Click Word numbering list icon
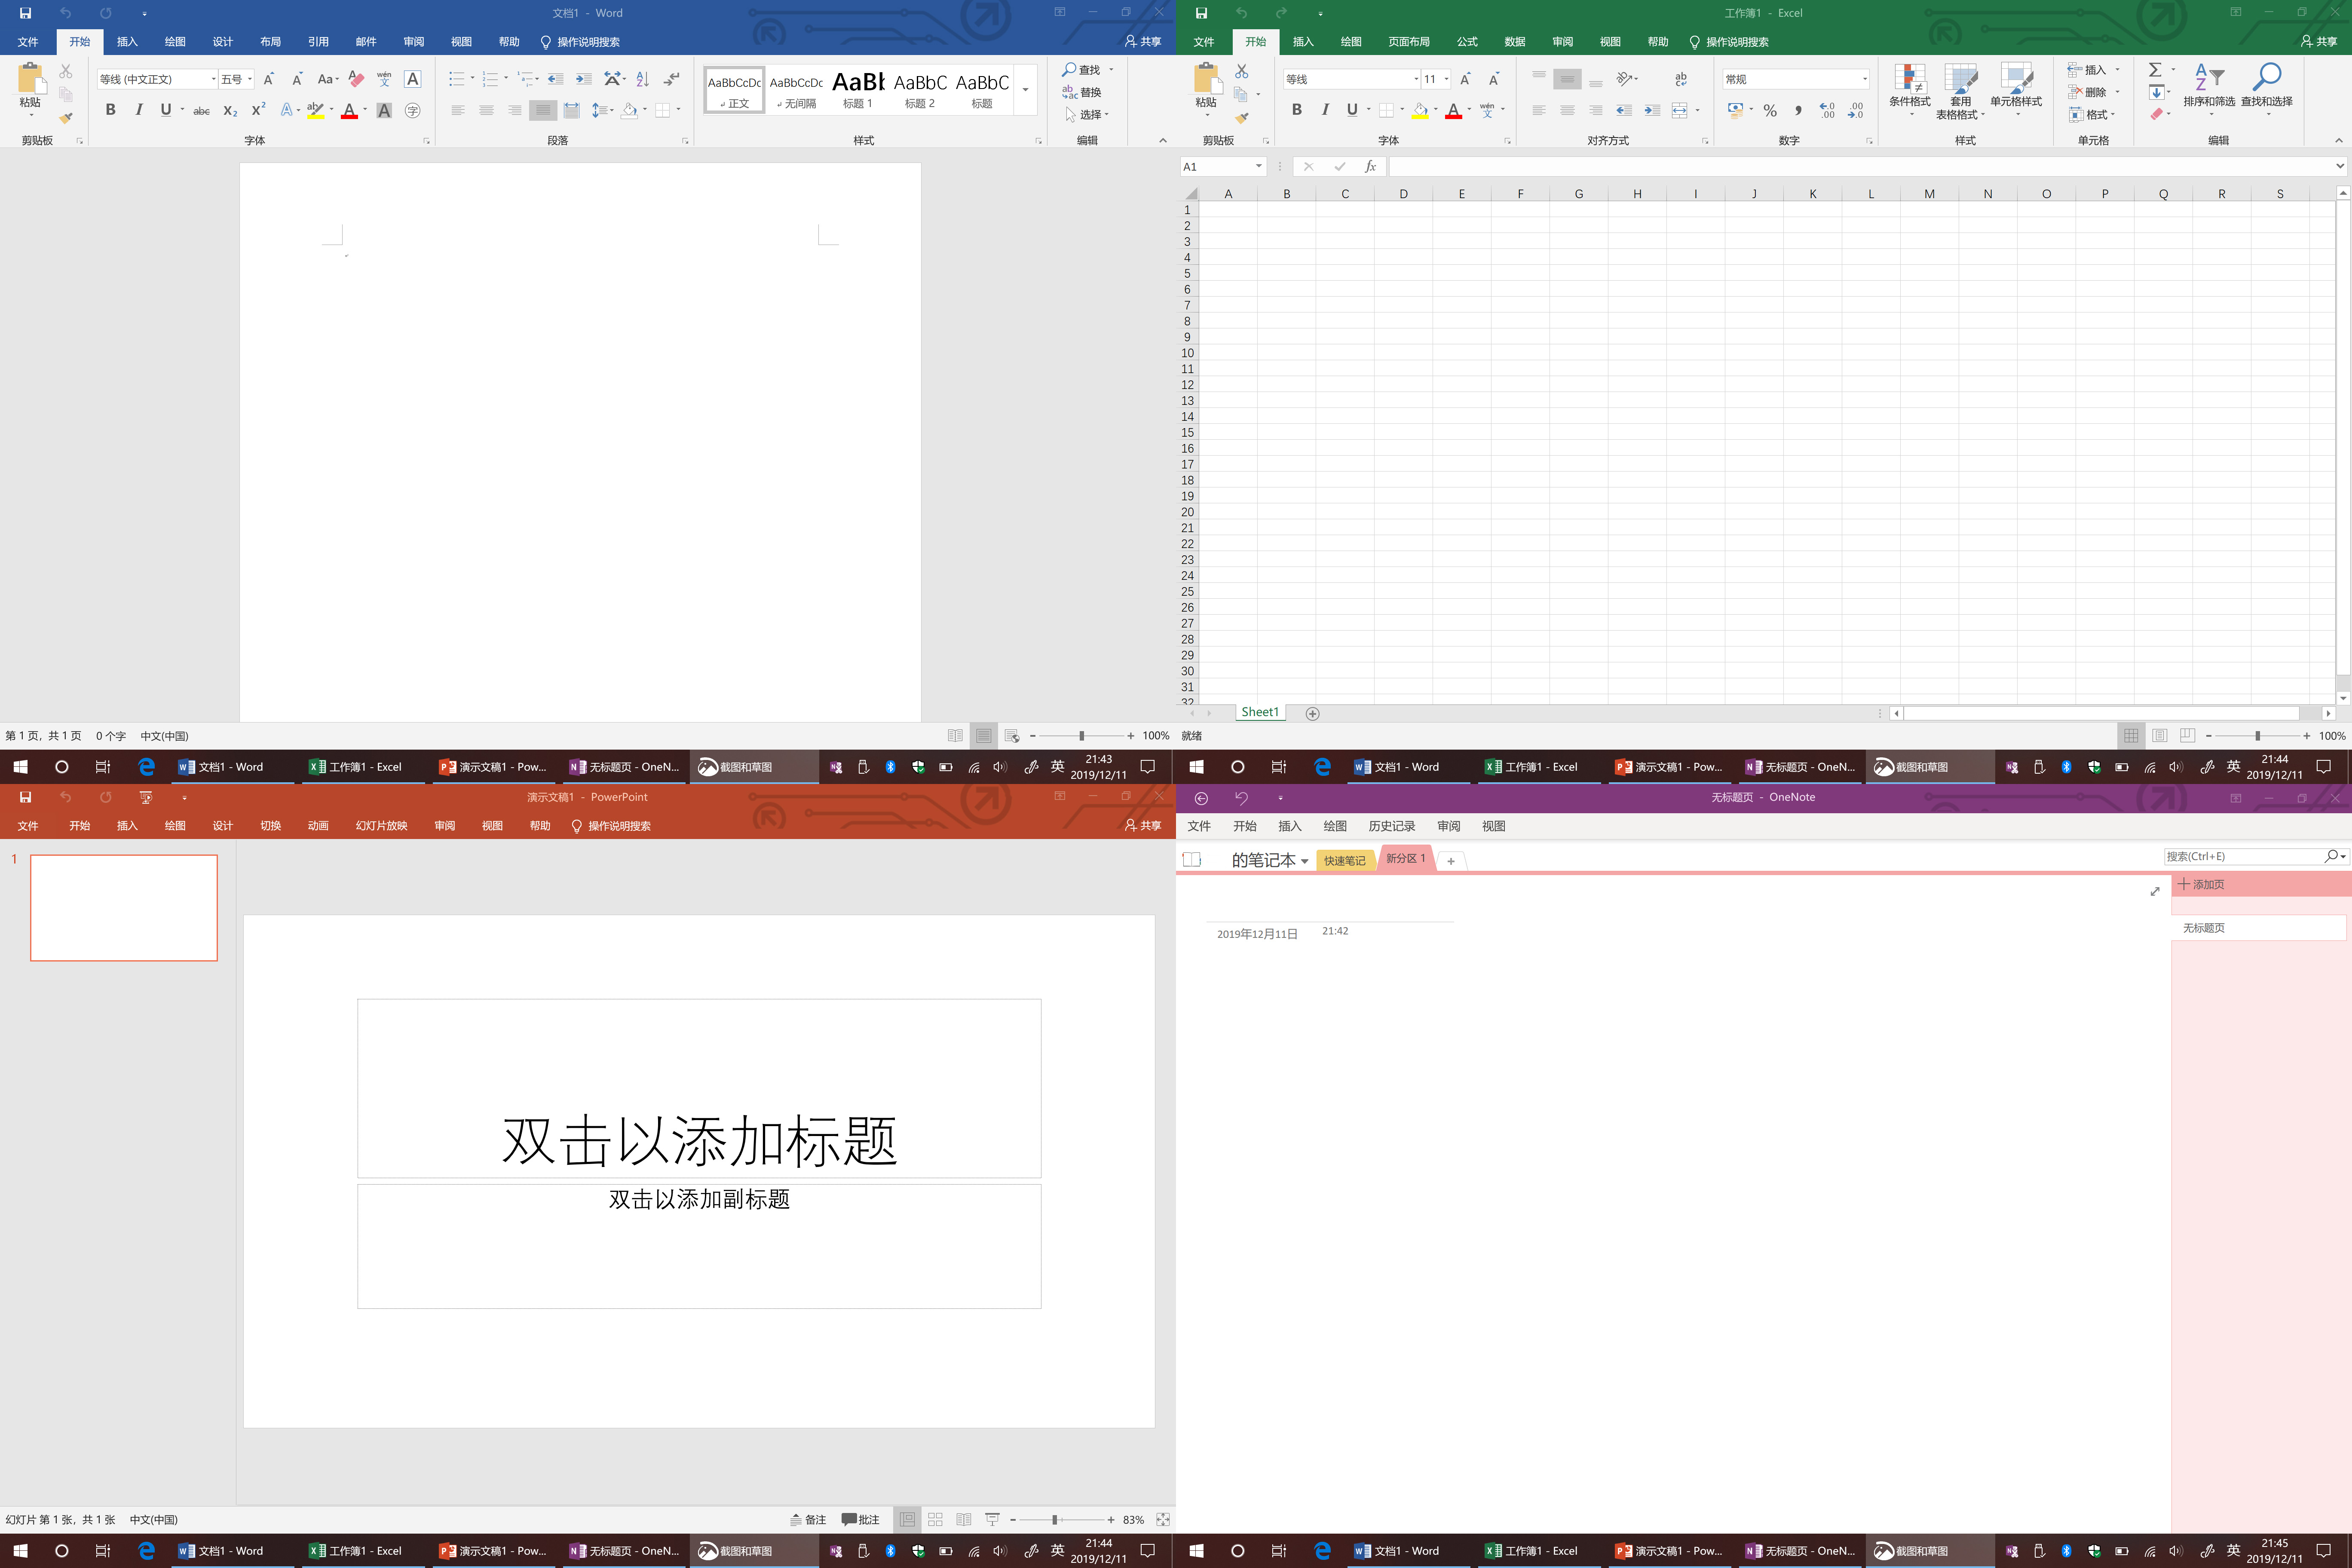The height and width of the screenshot is (1568, 2352). [x=490, y=79]
